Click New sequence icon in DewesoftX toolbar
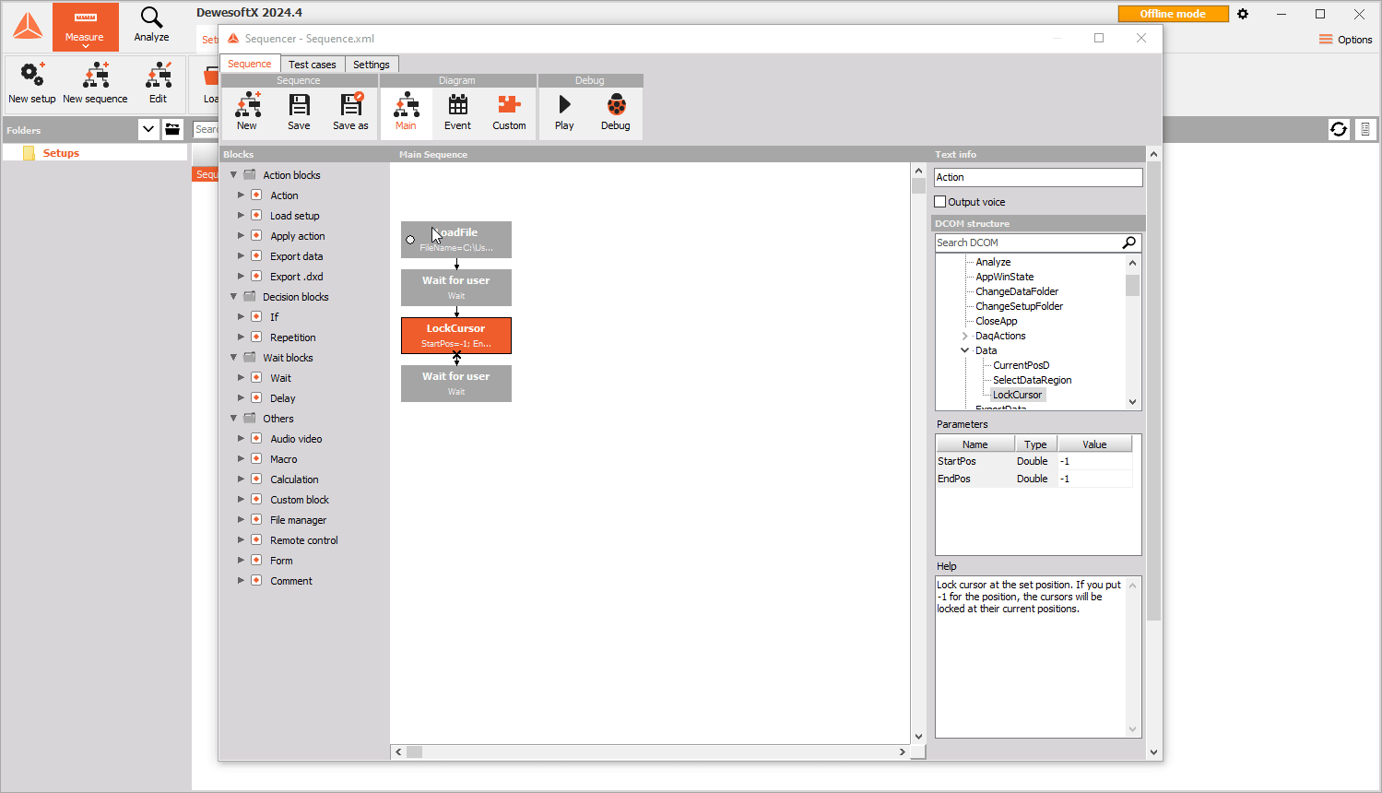 click(x=96, y=75)
